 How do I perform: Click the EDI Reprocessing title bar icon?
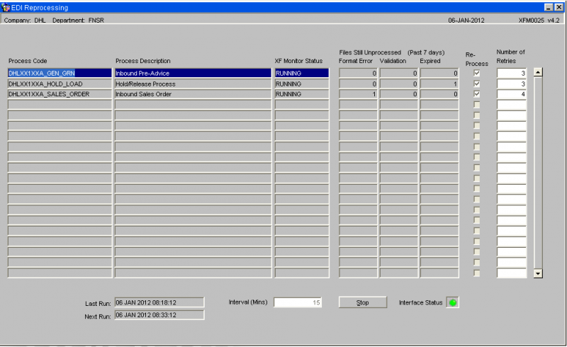[6, 7]
